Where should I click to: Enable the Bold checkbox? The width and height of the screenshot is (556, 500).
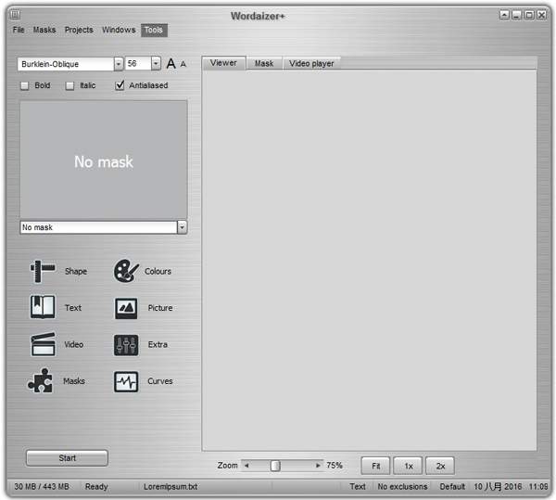click(x=25, y=85)
